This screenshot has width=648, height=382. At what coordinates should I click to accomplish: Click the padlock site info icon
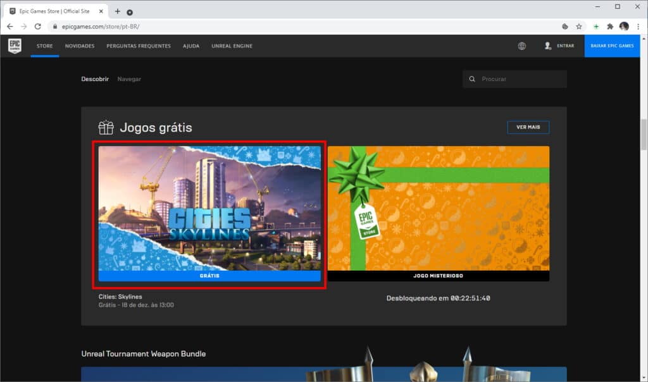[55, 27]
